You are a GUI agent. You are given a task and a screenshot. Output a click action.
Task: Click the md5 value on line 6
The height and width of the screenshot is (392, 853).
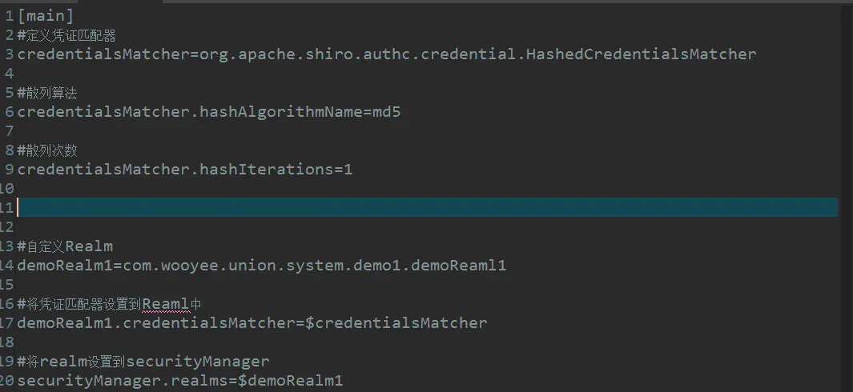click(387, 112)
